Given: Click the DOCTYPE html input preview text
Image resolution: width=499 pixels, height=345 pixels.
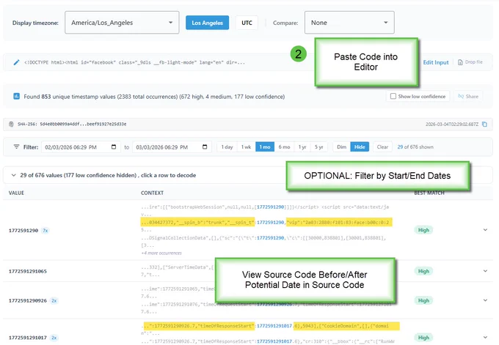Looking at the screenshot, I should pos(134,62).
